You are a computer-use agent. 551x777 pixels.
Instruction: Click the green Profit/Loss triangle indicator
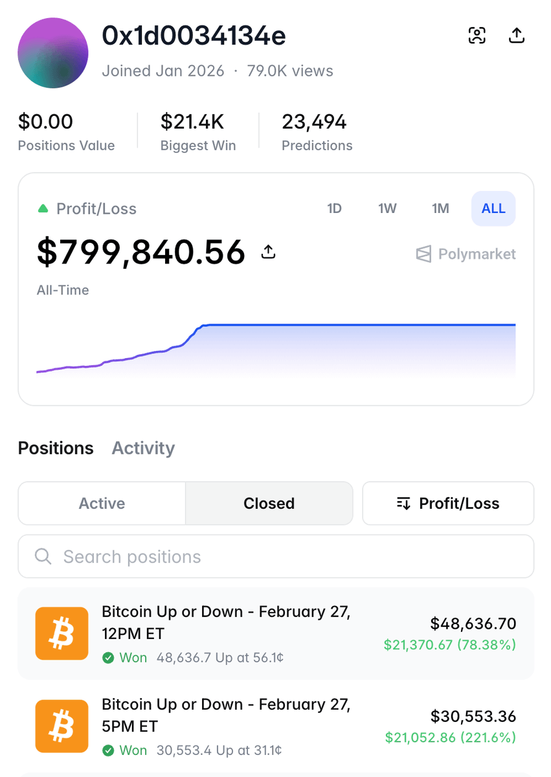[x=43, y=208]
